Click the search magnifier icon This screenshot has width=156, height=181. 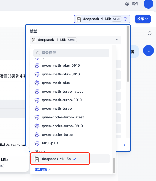tap(38, 53)
